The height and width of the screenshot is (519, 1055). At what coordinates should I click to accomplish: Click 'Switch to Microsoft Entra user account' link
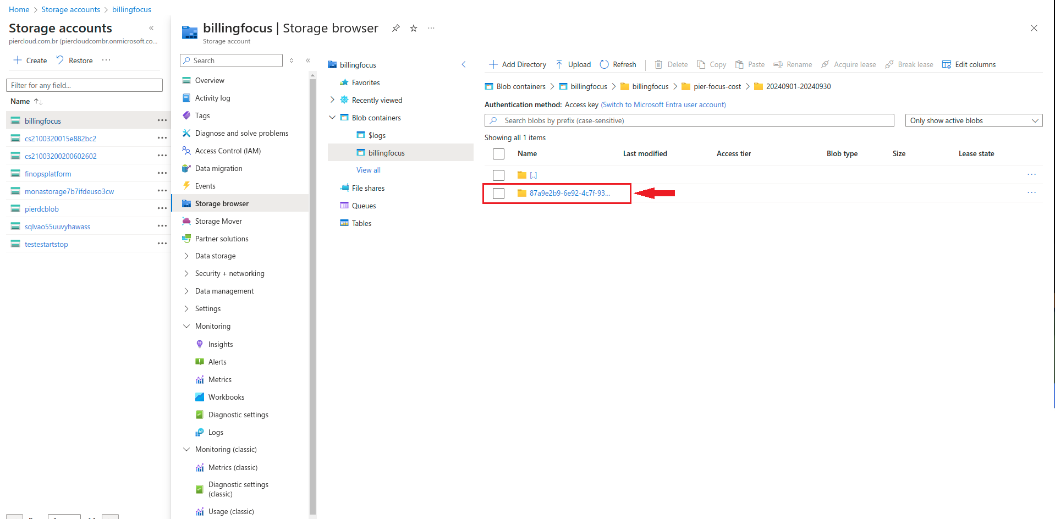[663, 104]
